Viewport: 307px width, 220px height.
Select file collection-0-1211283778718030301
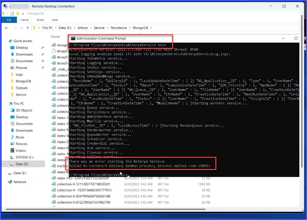83,184
